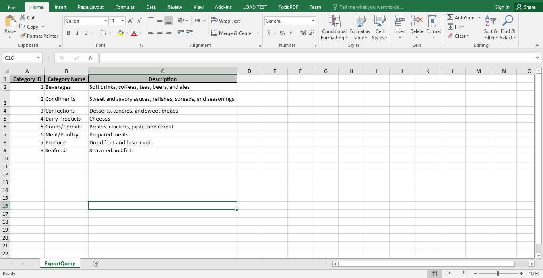The height and width of the screenshot is (278, 543).
Task: Increase the decimal places
Action: point(303,33)
